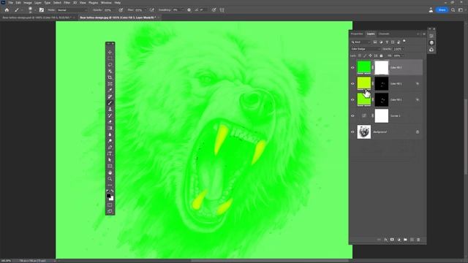The height and width of the screenshot is (263, 468).
Task: Toggle the layer filter on/off switch
Action: [404, 42]
